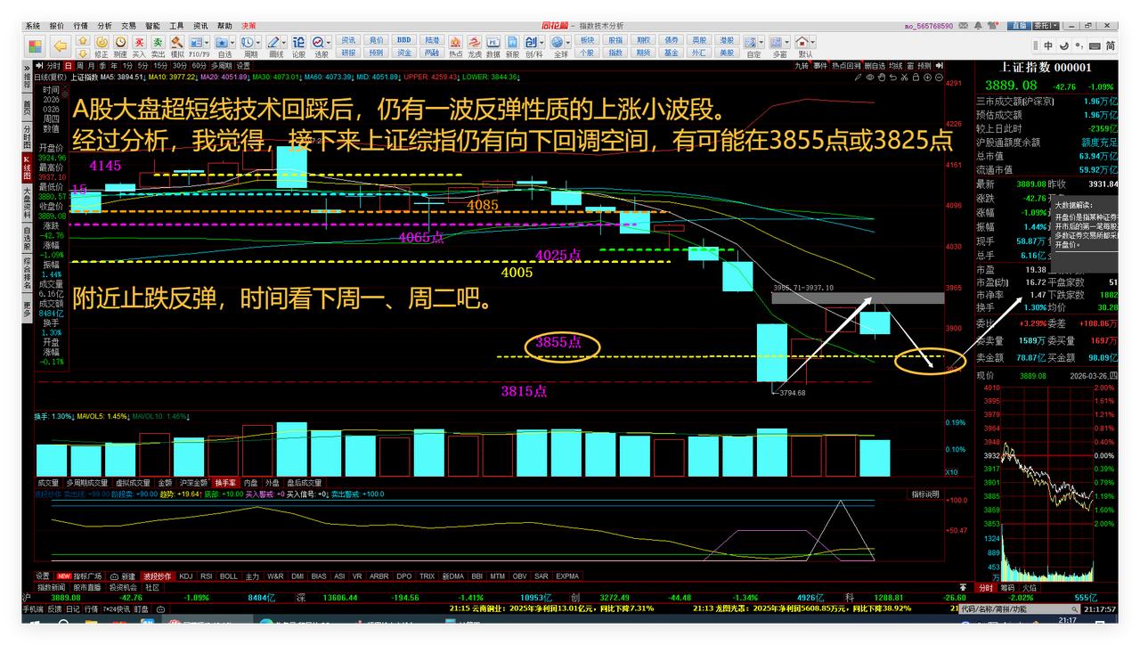1140x645 pixels.
Task: Enable the 预测 forecast overlay
Action: pyautogui.click(x=926, y=65)
